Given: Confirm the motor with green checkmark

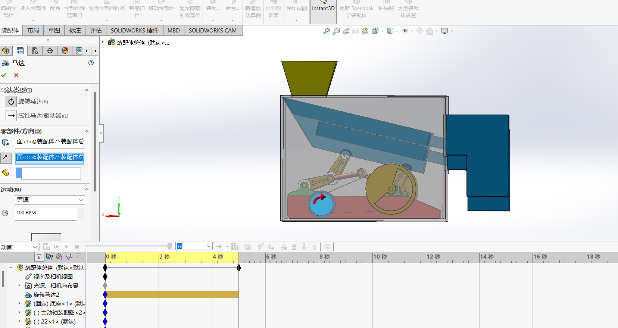Looking at the screenshot, I should [x=4, y=75].
